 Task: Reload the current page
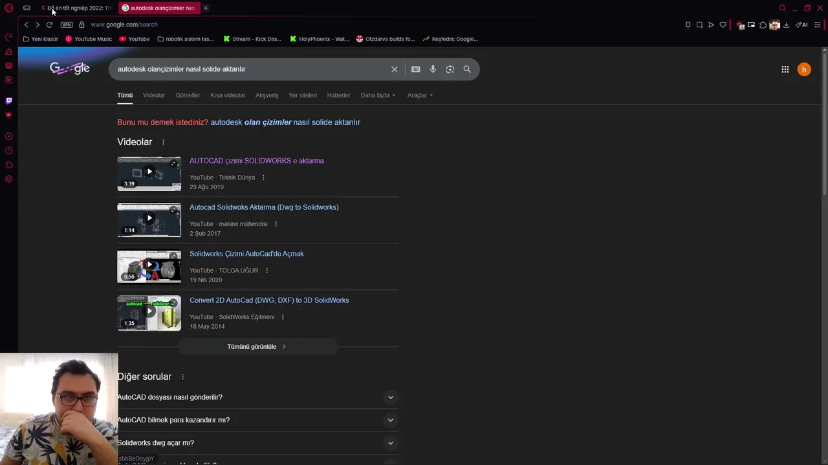(x=49, y=25)
